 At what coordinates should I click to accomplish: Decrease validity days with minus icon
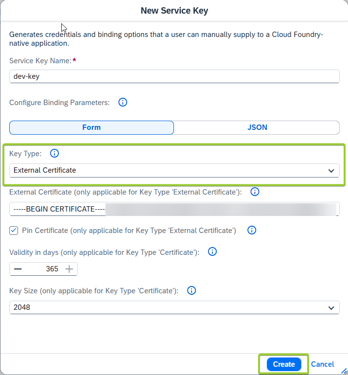tap(17, 269)
